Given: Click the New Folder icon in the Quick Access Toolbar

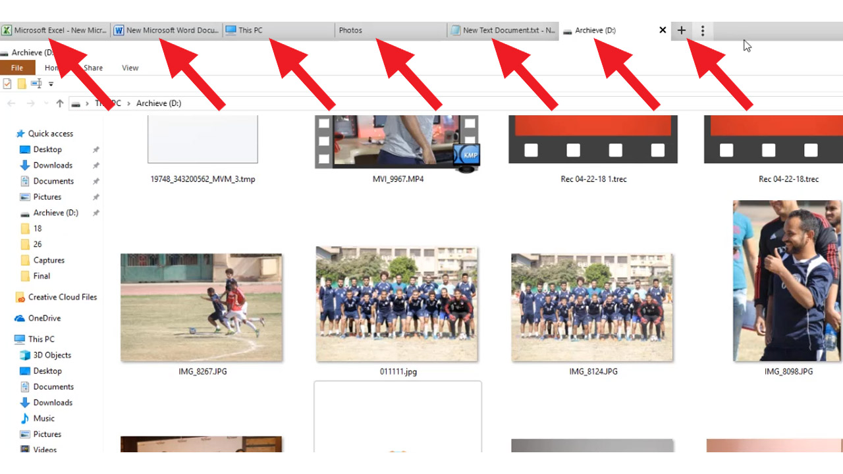Looking at the screenshot, I should click(x=21, y=84).
